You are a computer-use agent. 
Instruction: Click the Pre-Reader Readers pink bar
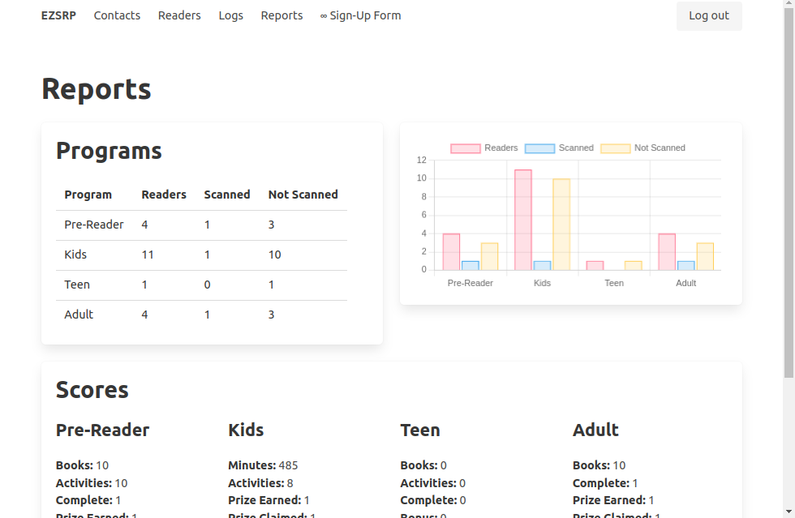[x=451, y=252]
